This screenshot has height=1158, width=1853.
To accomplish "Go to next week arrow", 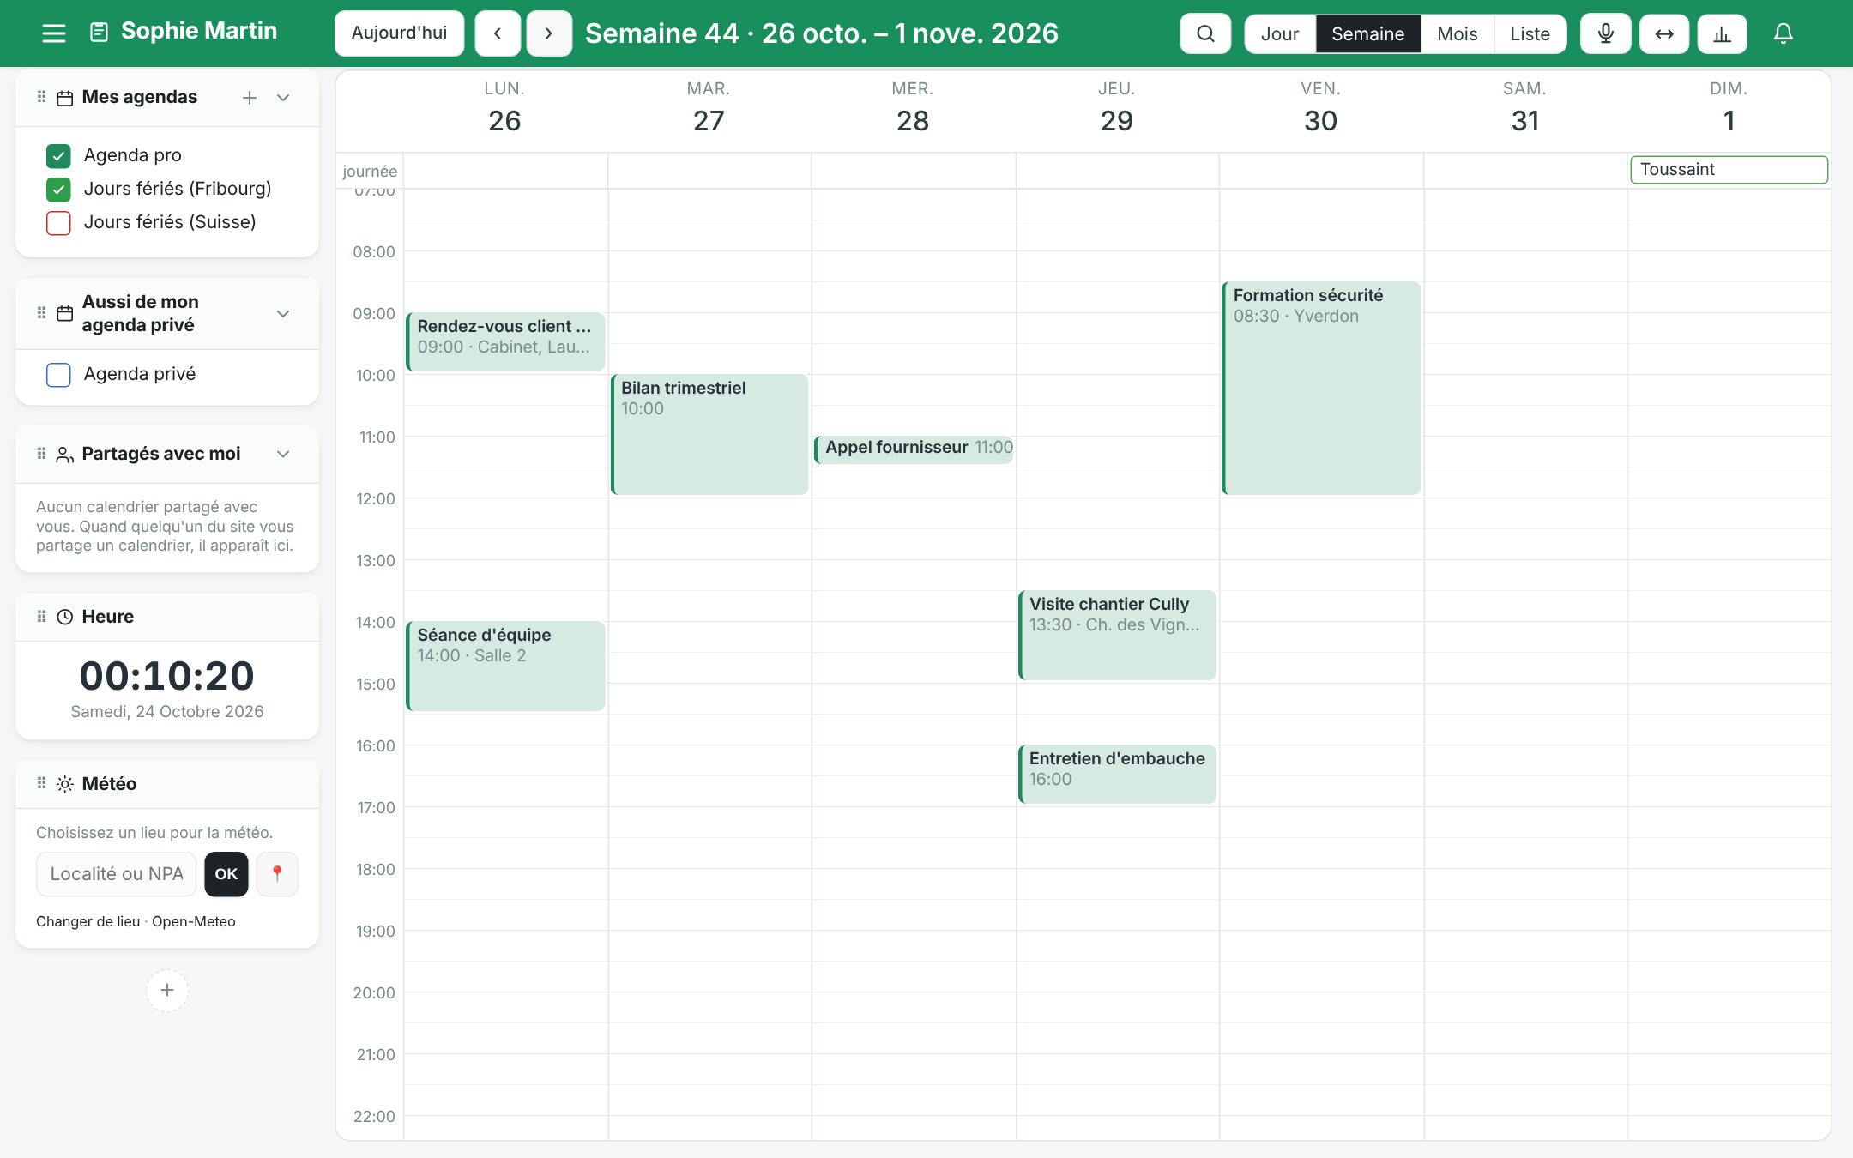I will (549, 33).
